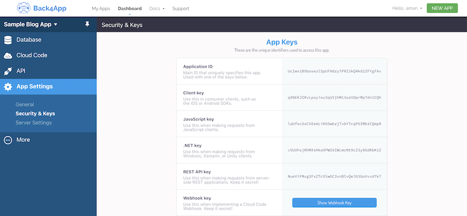Click the Database stack icon in sidebar
The image size is (467, 216).
[8, 40]
